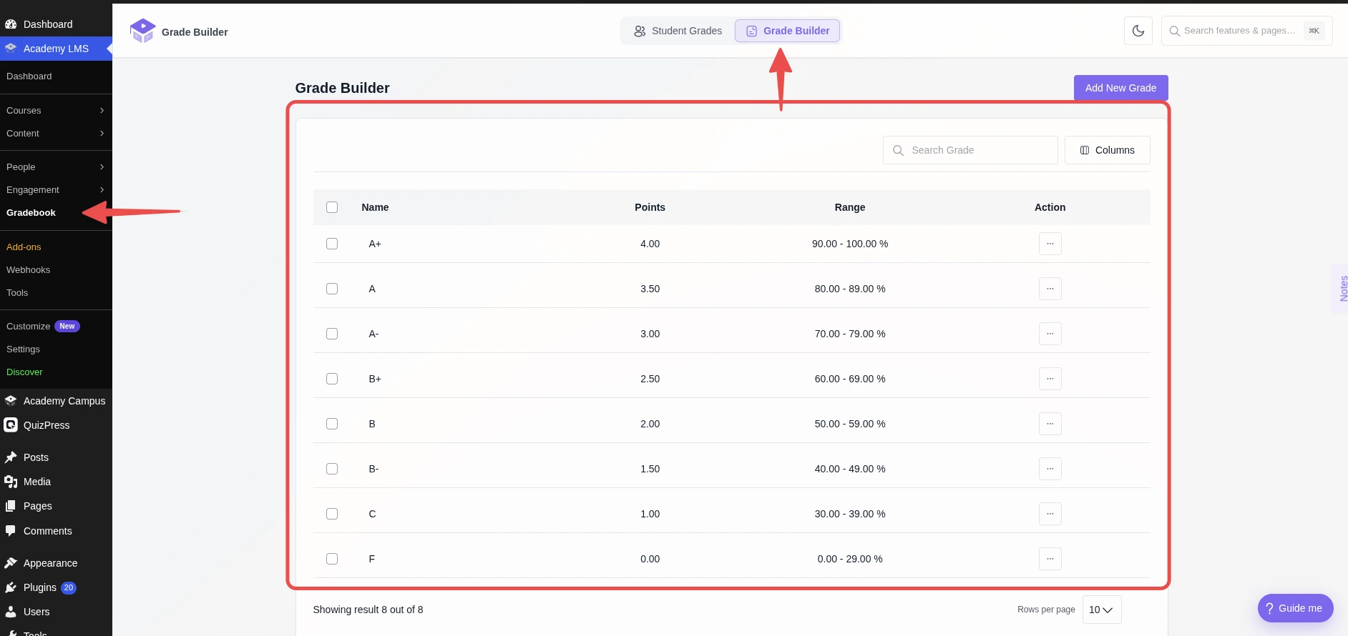
Task: Select all grades with header checkbox
Action: pyautogui.click(x=332, y=207)
